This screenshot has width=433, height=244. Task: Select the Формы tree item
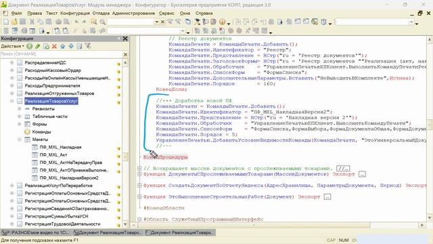point(39,124)
